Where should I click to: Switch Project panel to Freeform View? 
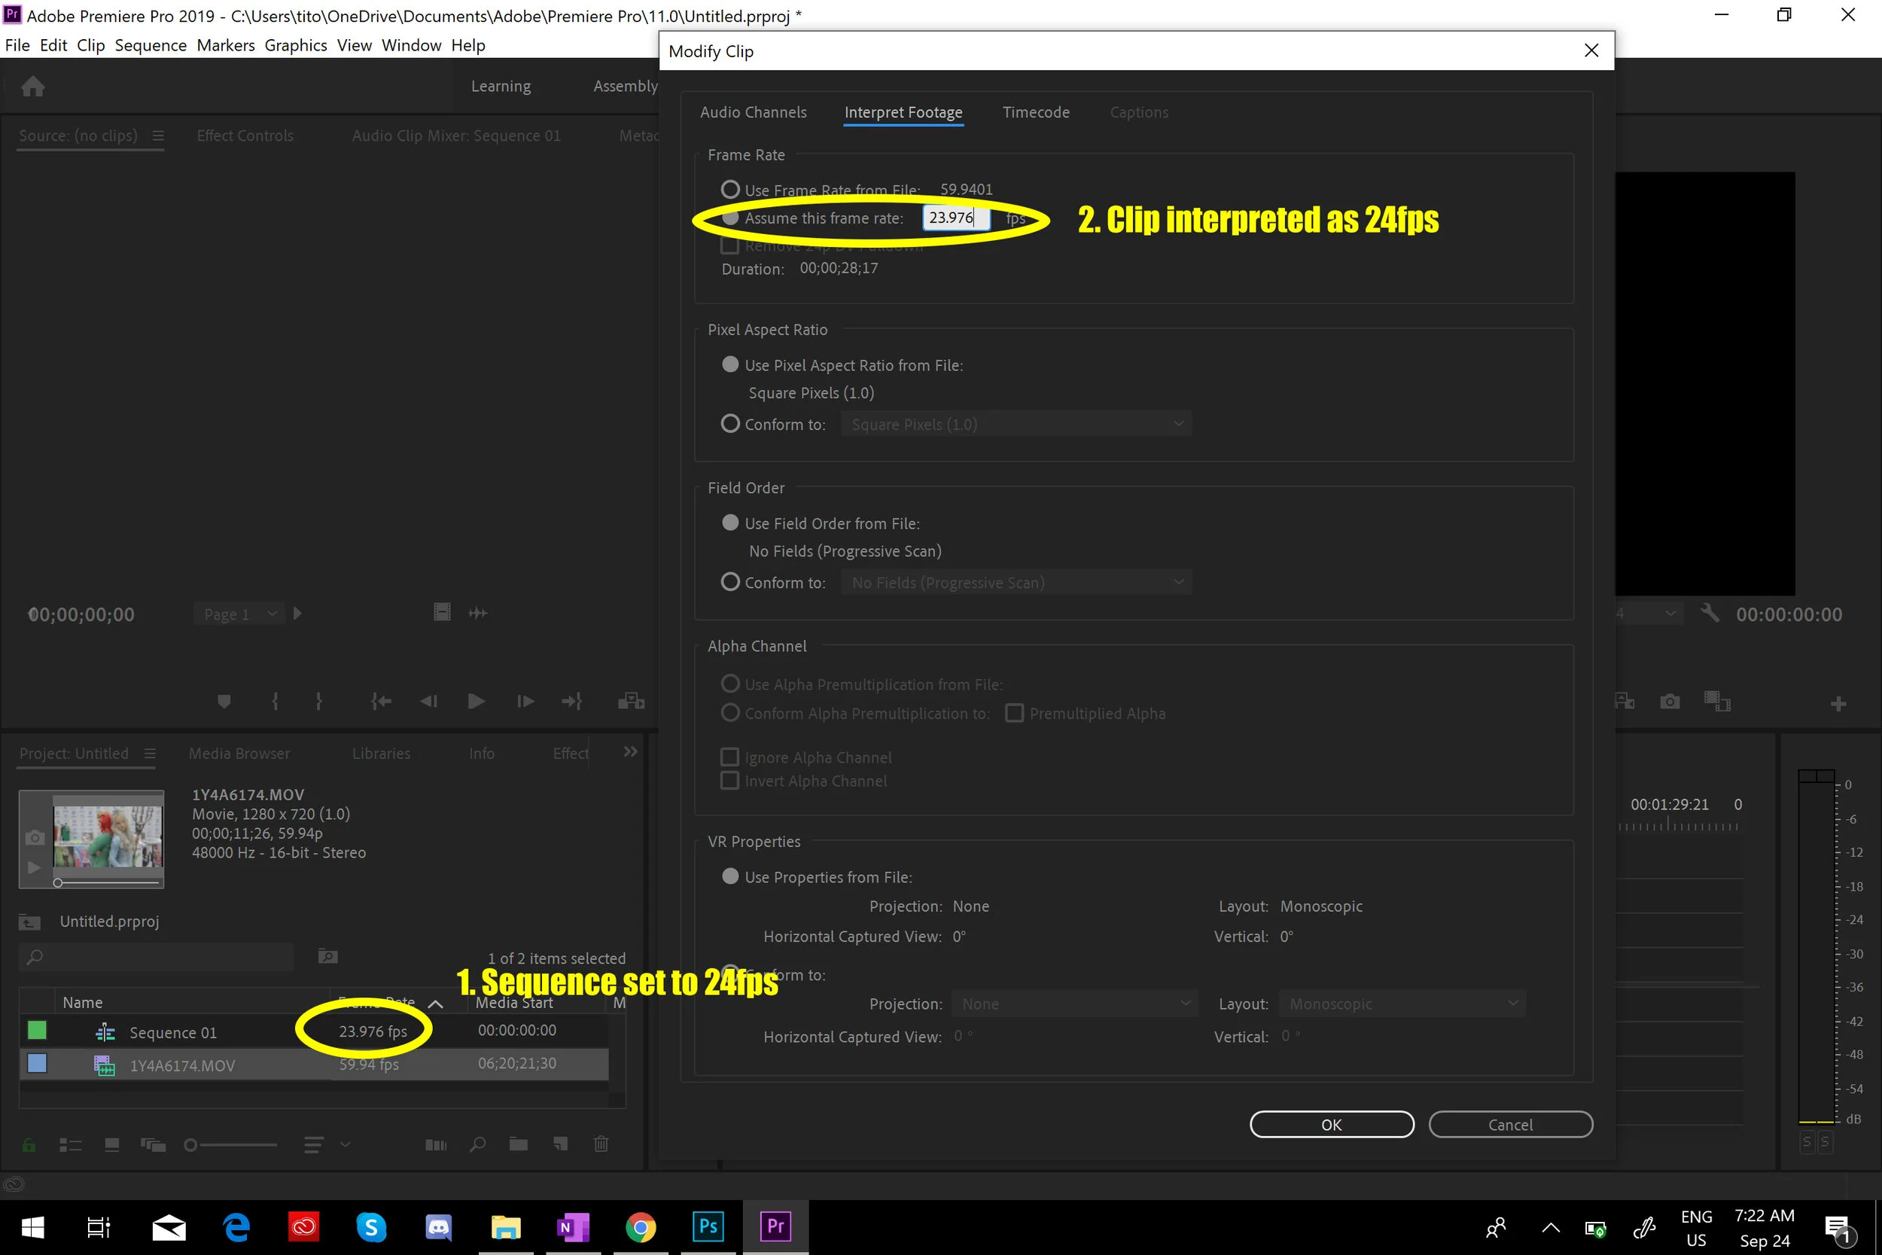(153, 1145)
